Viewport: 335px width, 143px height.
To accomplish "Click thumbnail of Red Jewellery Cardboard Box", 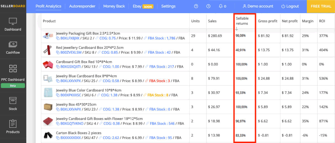I will [x=47, y=50].
